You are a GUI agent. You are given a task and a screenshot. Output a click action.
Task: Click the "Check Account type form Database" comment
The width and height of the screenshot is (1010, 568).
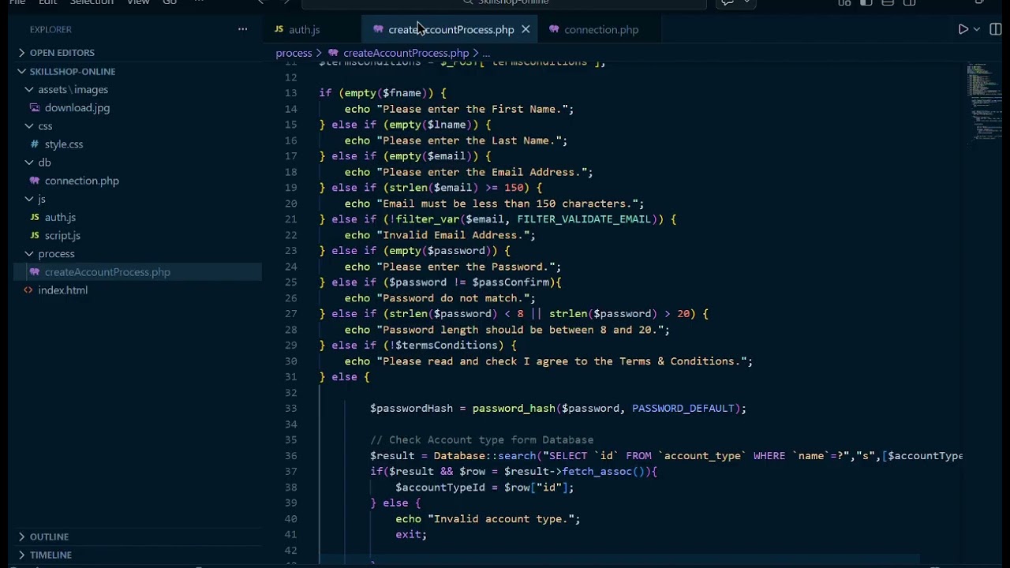481,440
